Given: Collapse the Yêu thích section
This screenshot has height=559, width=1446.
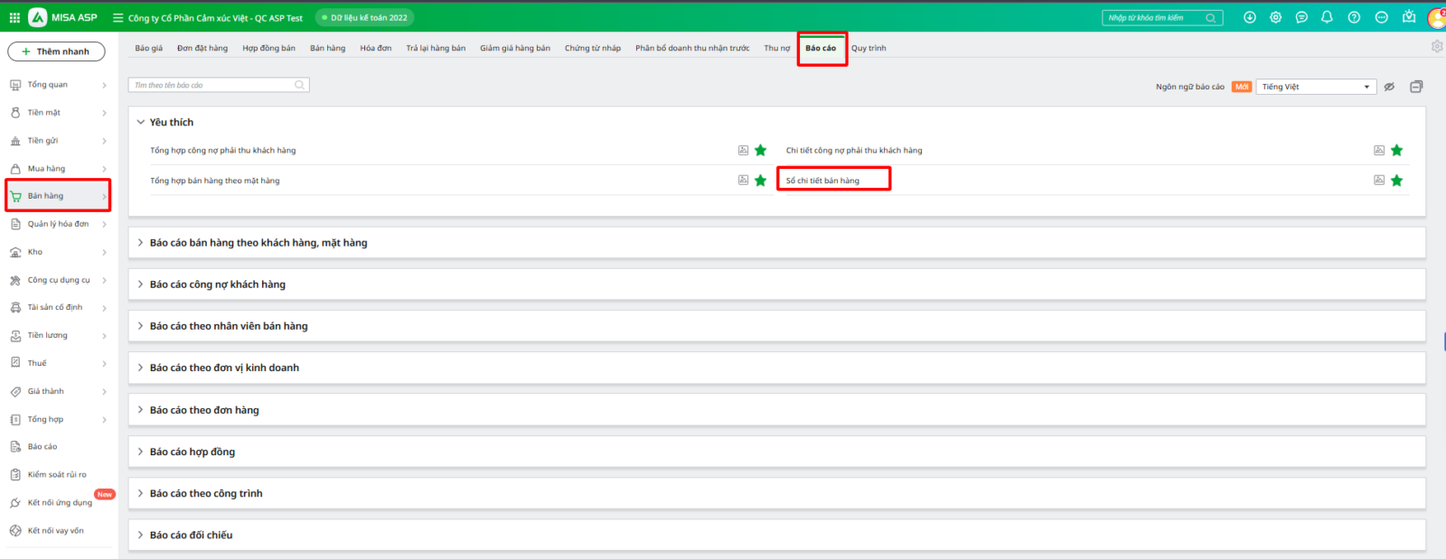Looking at the screenshot, I should pyautogui.click(x=141, y=122).
